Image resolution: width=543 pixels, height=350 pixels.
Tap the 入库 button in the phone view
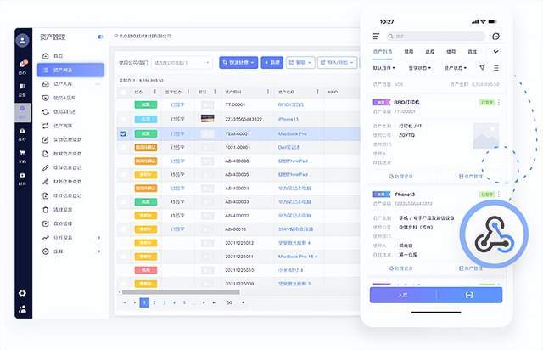401,294
